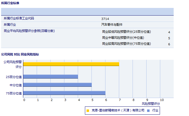The image size is (189, 116).
Task: Click the 同业较低风险预警评分(25百分位值) label
Action: (x=126, y=32)
